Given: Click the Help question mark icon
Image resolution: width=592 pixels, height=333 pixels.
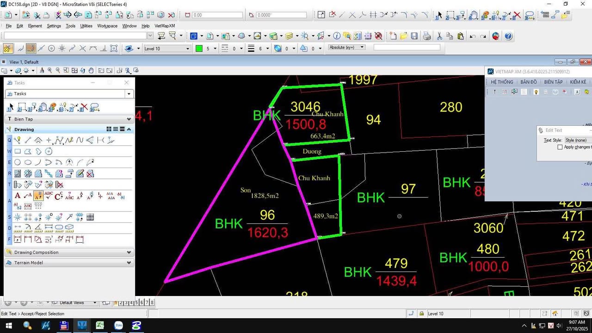Looking at the screenshot, I should [x=508, y=36].
